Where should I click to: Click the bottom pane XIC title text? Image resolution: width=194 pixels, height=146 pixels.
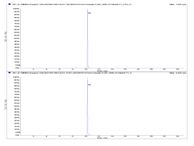[x=73, y=73]
